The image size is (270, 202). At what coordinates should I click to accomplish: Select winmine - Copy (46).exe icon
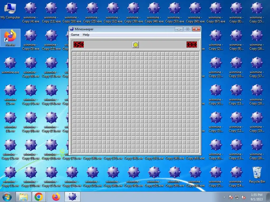point(154,13)
